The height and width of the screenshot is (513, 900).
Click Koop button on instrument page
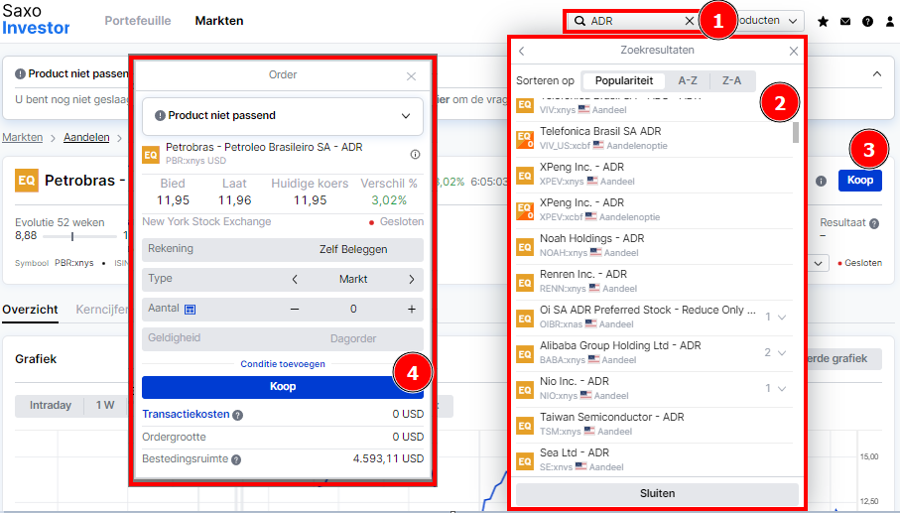click(x=860, y=181)
